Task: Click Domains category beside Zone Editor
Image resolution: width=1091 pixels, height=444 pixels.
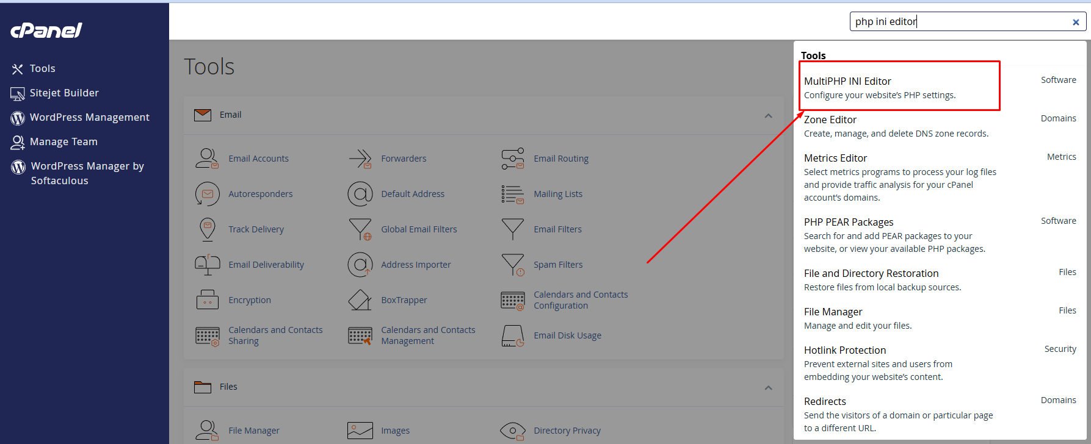Action: click(x=1058, y=118)
